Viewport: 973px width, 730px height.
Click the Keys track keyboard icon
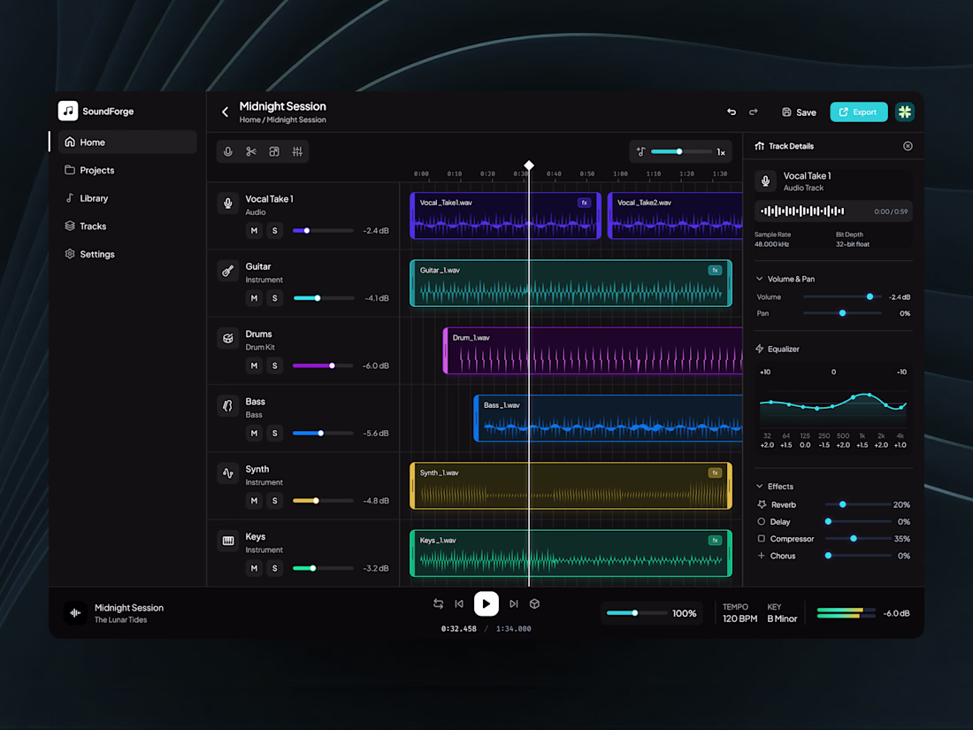[227, 541]
